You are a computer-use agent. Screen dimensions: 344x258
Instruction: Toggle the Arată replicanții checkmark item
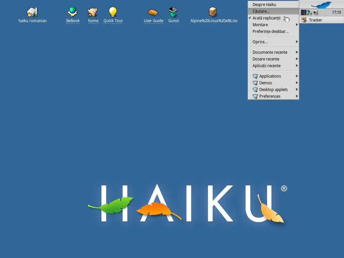click(273, 18)
